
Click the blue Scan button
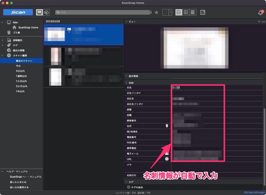point(18,12)
